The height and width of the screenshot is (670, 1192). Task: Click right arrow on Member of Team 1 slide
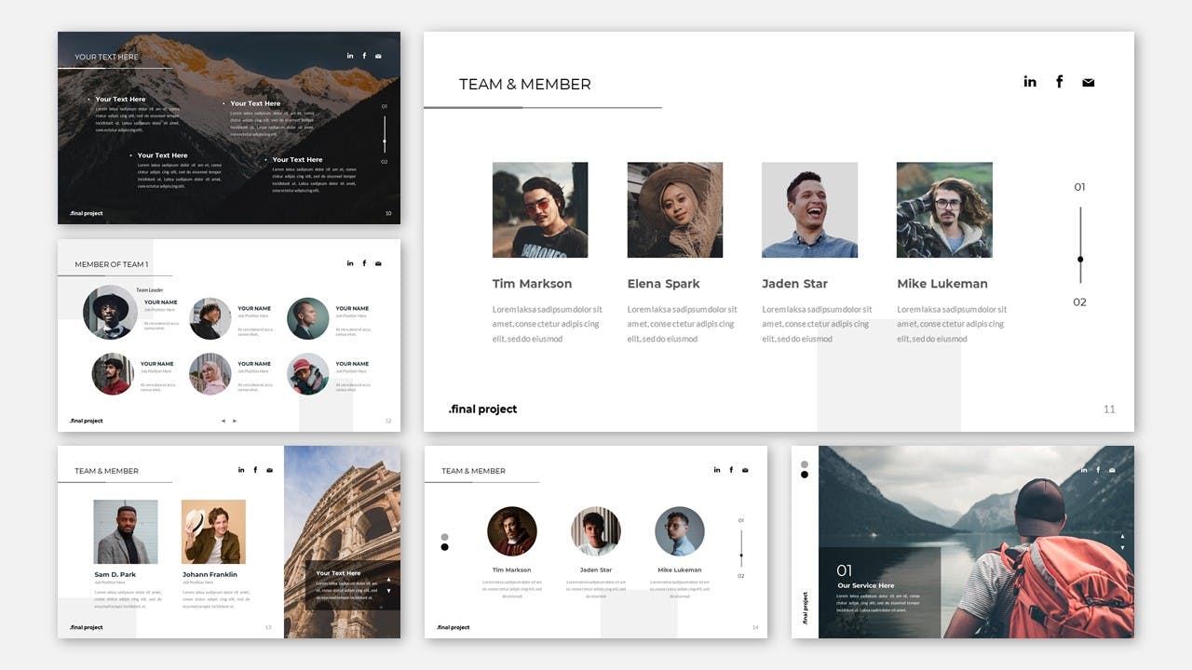(235, 421)
